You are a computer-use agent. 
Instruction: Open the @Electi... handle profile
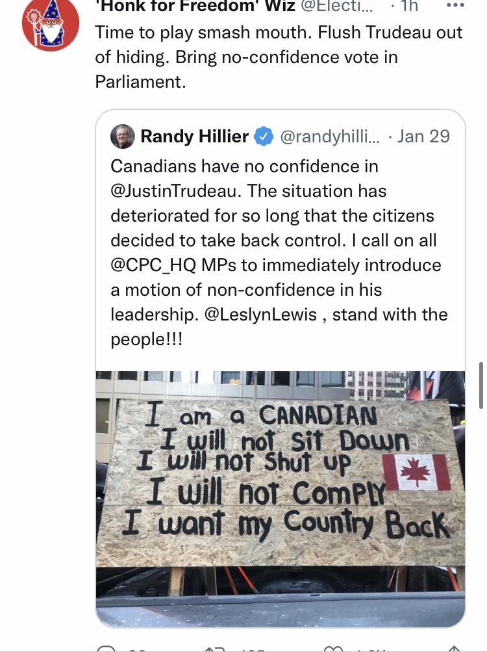click(x=336, y=6)
